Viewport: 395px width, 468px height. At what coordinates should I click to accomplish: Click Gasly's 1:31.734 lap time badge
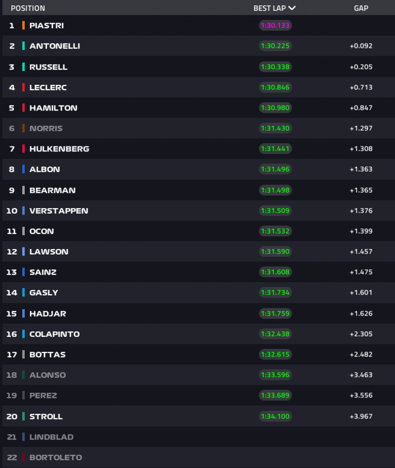(276, 292)
